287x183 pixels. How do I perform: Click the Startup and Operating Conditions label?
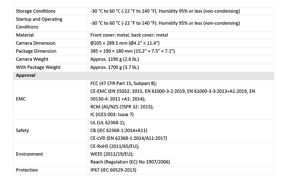(39, 23)
